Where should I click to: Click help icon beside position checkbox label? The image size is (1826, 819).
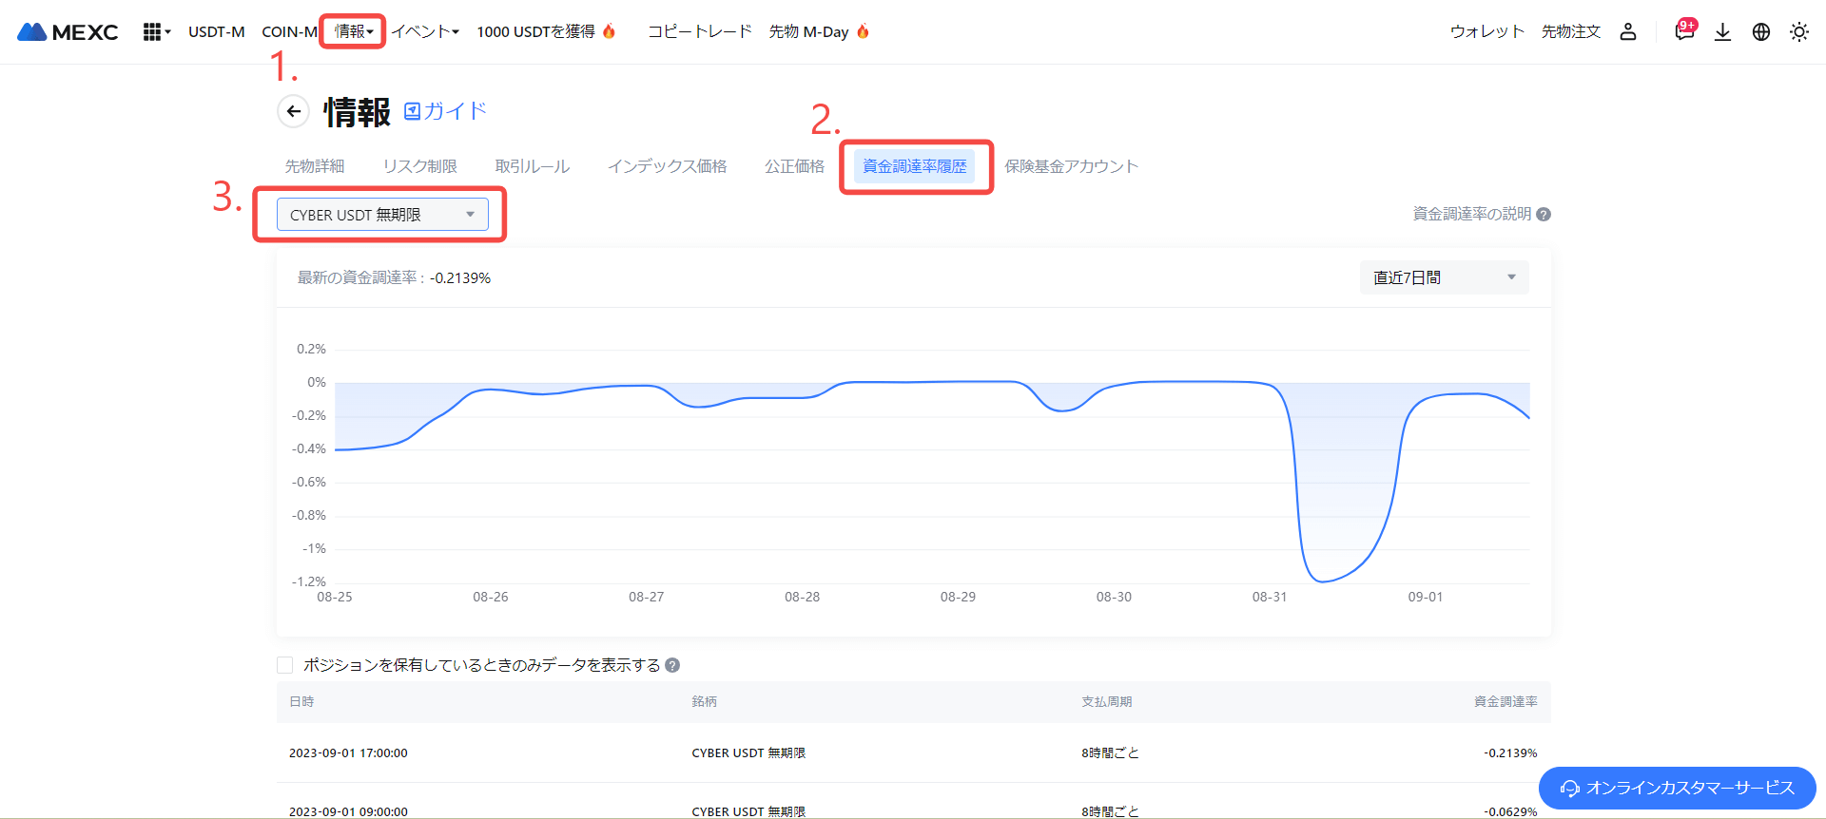[x=672, y=665]
